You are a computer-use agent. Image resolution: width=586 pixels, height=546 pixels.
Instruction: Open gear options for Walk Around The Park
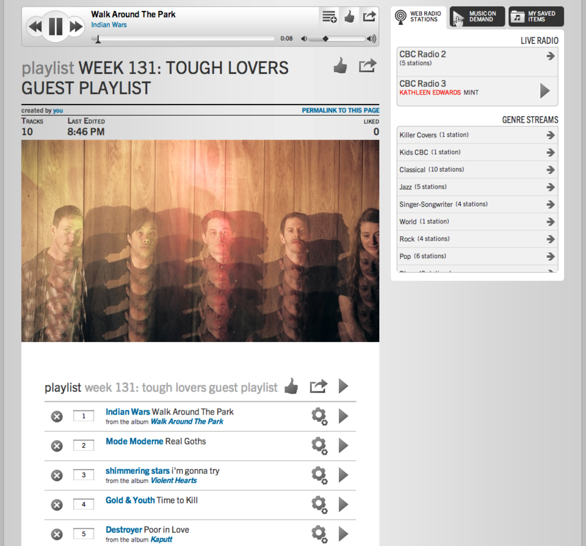(319, 417)
